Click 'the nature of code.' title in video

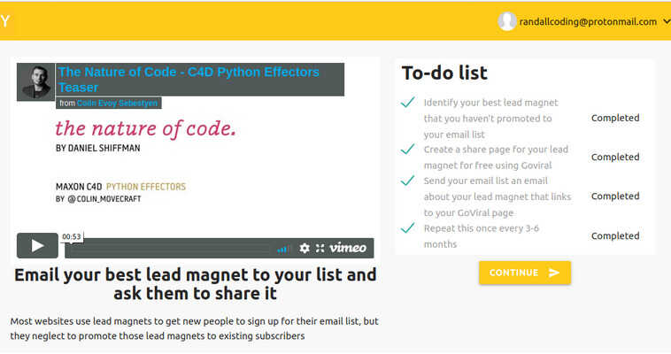click(145, 128)
